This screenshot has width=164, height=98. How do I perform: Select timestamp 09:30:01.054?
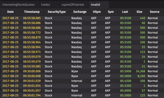pos(32,86)
